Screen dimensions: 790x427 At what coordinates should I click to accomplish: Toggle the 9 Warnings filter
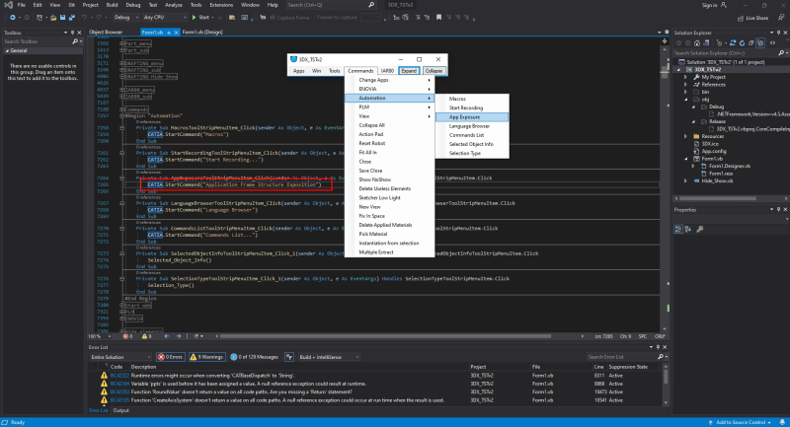tap(206, 357)
